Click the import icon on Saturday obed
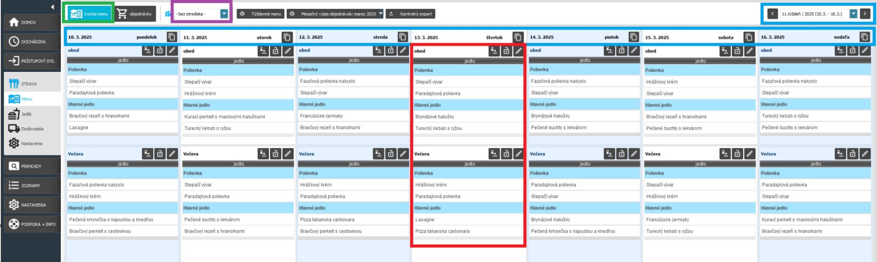 (x=725, y=51)
